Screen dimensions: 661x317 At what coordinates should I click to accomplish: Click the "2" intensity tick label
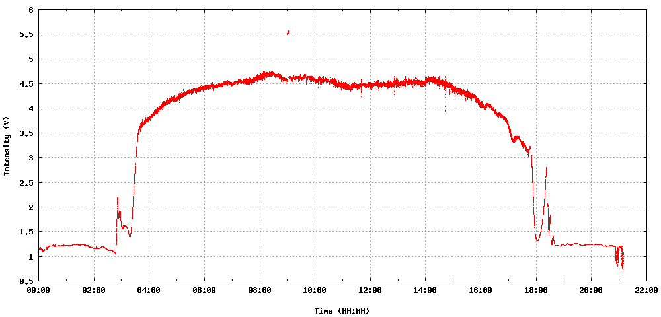[x=31, y=207]
